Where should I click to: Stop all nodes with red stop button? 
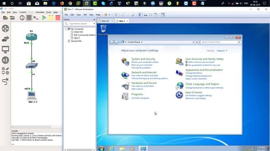click(58, 18)
